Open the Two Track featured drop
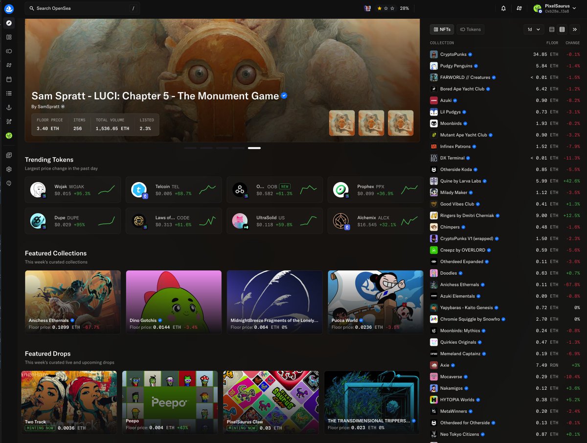The image size is (587, 443). tap(69, 402)
